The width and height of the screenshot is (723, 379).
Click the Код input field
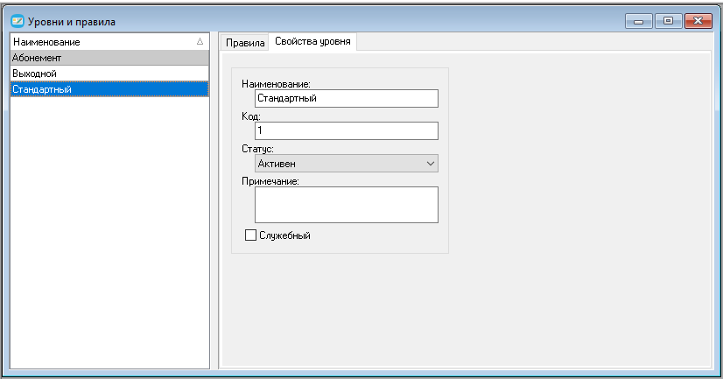tap(347, 130)
